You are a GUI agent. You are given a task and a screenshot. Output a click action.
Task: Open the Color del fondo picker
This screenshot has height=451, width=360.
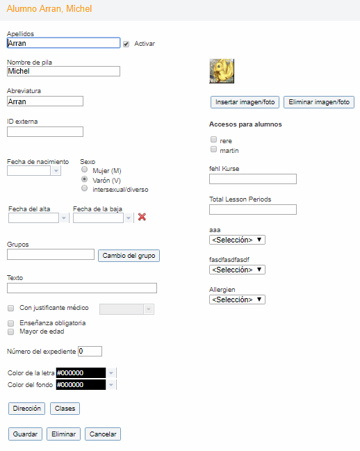111,385
